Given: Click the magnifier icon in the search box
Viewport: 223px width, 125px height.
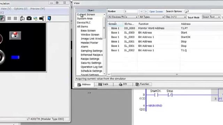Looking at the screenshot, I should 187,11.
